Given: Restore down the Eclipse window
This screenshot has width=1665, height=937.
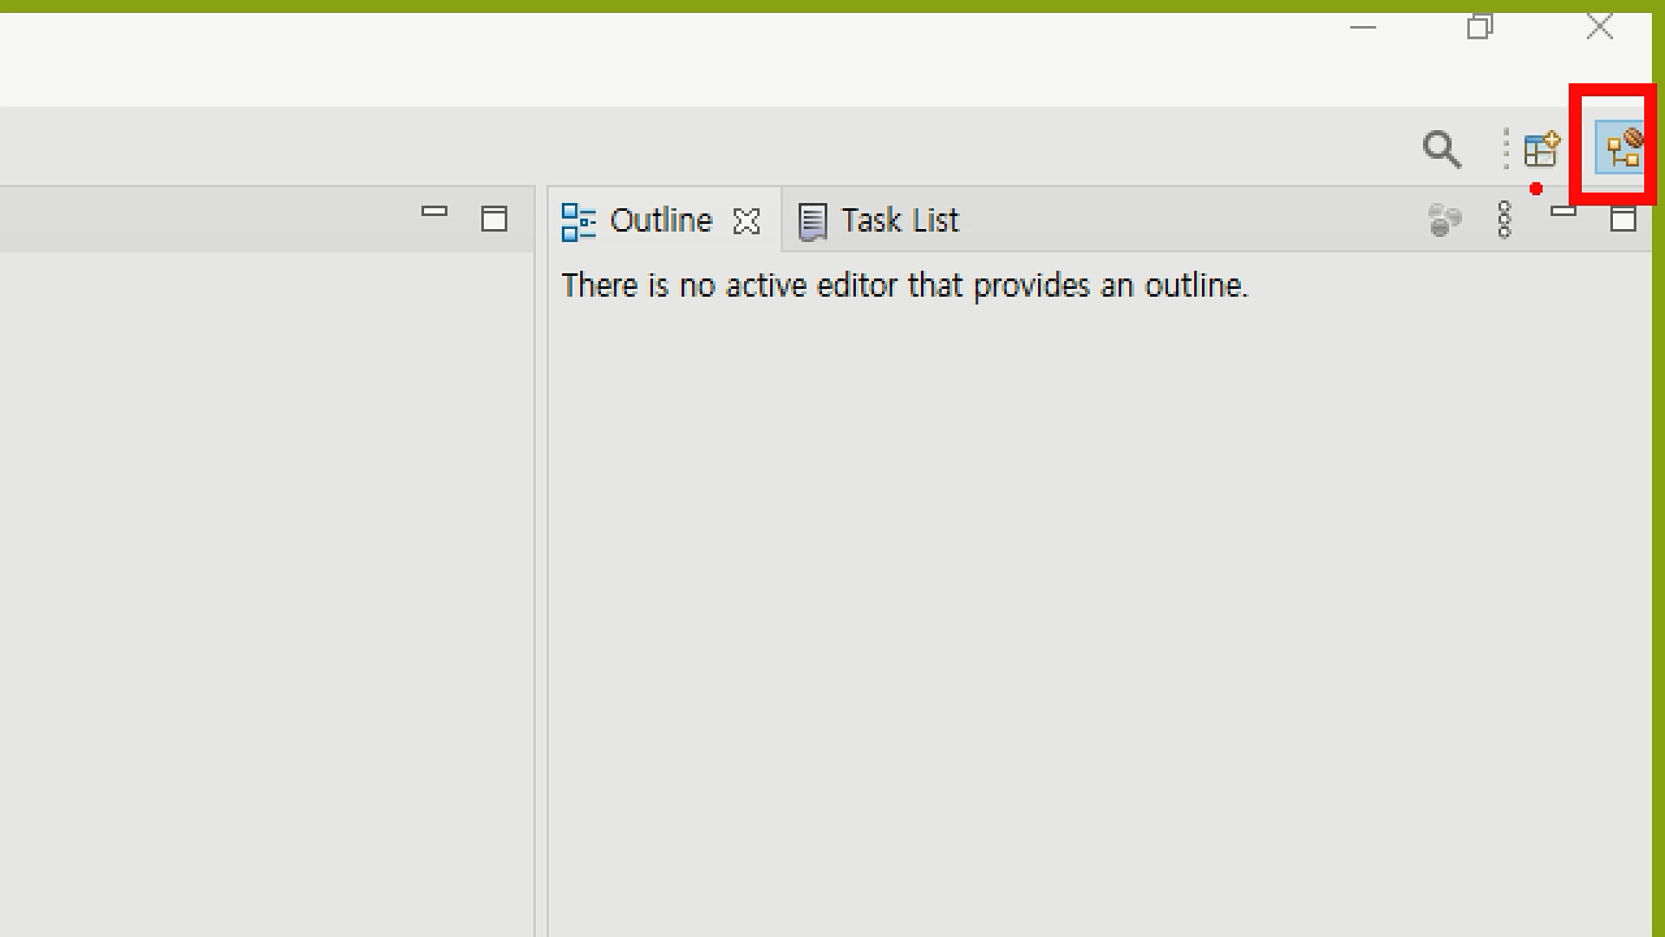Looking at the screenshot, I should click(1479, 28).
